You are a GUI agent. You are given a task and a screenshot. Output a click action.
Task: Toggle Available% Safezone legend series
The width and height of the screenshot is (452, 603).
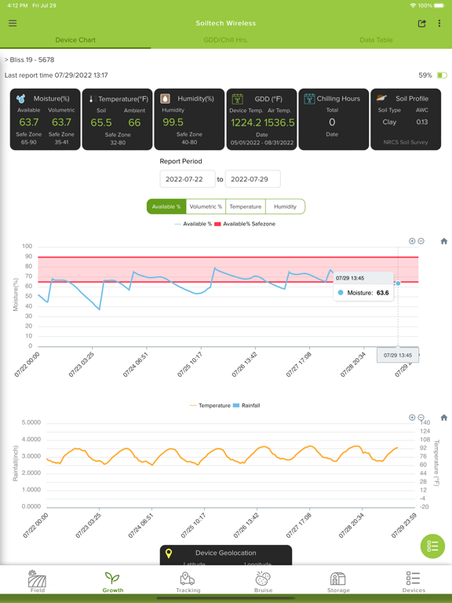click(x=245, y=224)
